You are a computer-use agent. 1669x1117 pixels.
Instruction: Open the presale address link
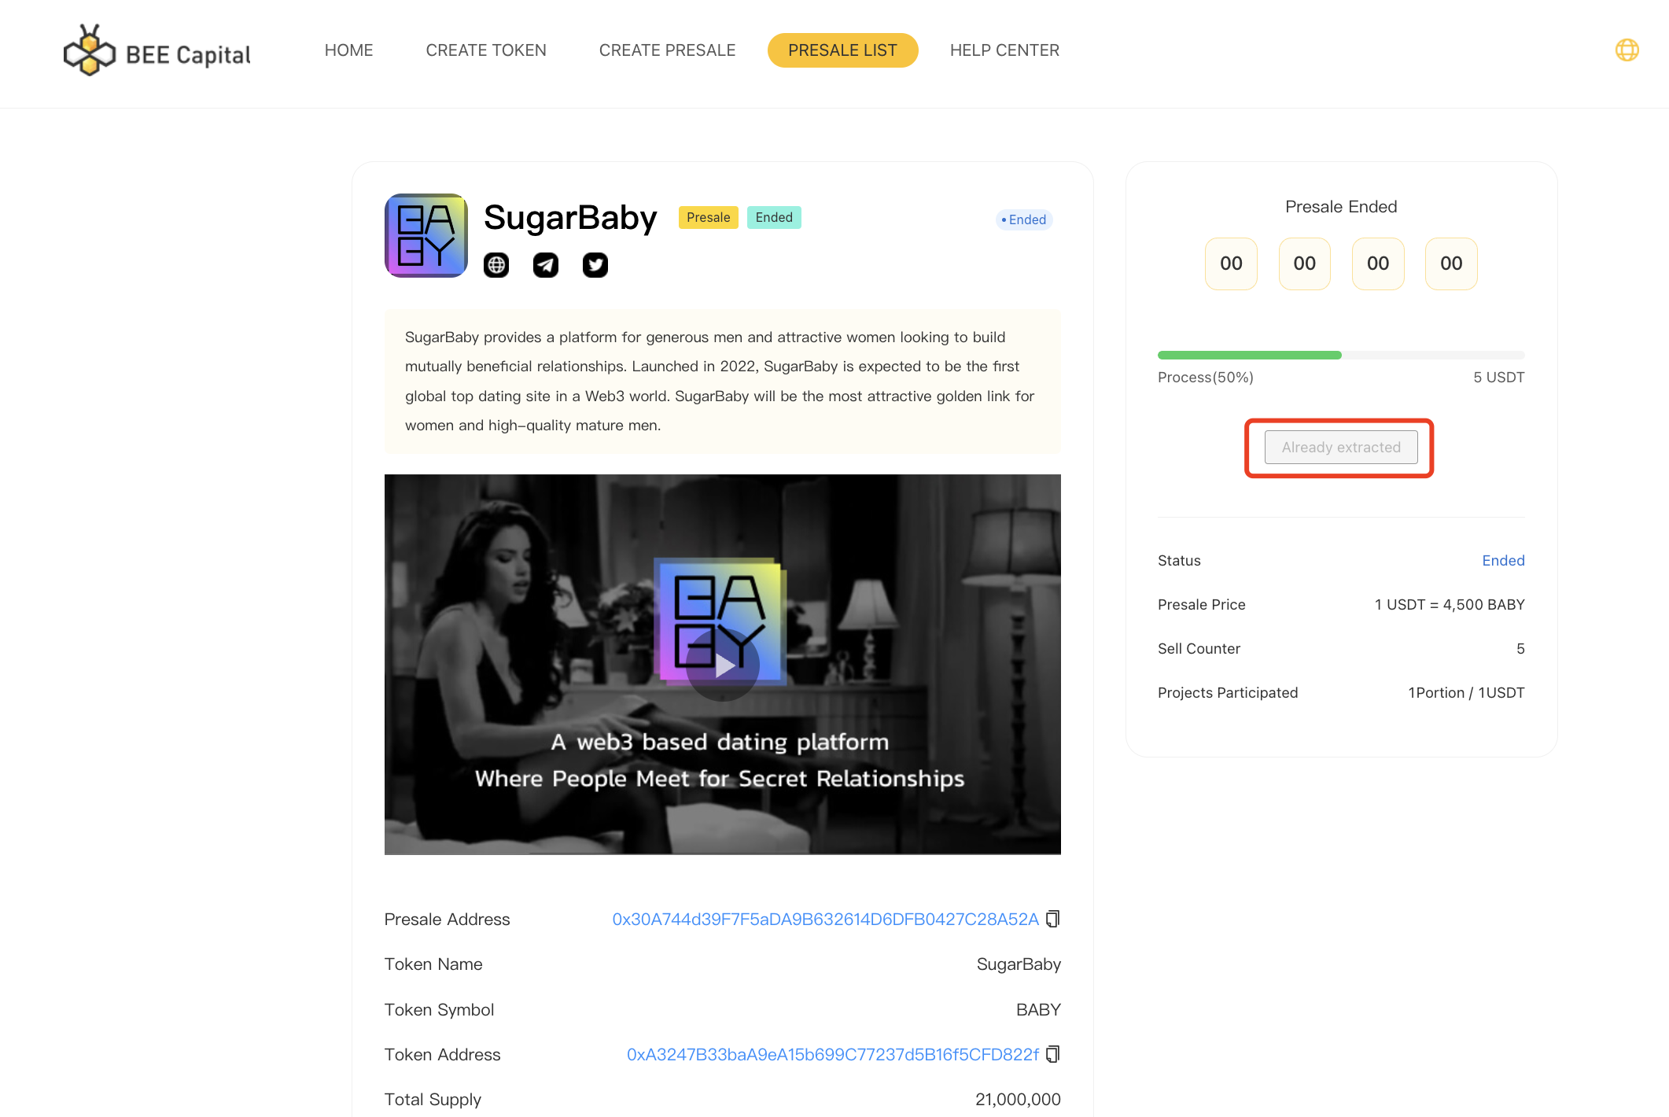point(825,920)
